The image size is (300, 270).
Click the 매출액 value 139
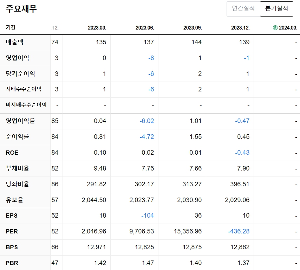[x=244, y=42]
